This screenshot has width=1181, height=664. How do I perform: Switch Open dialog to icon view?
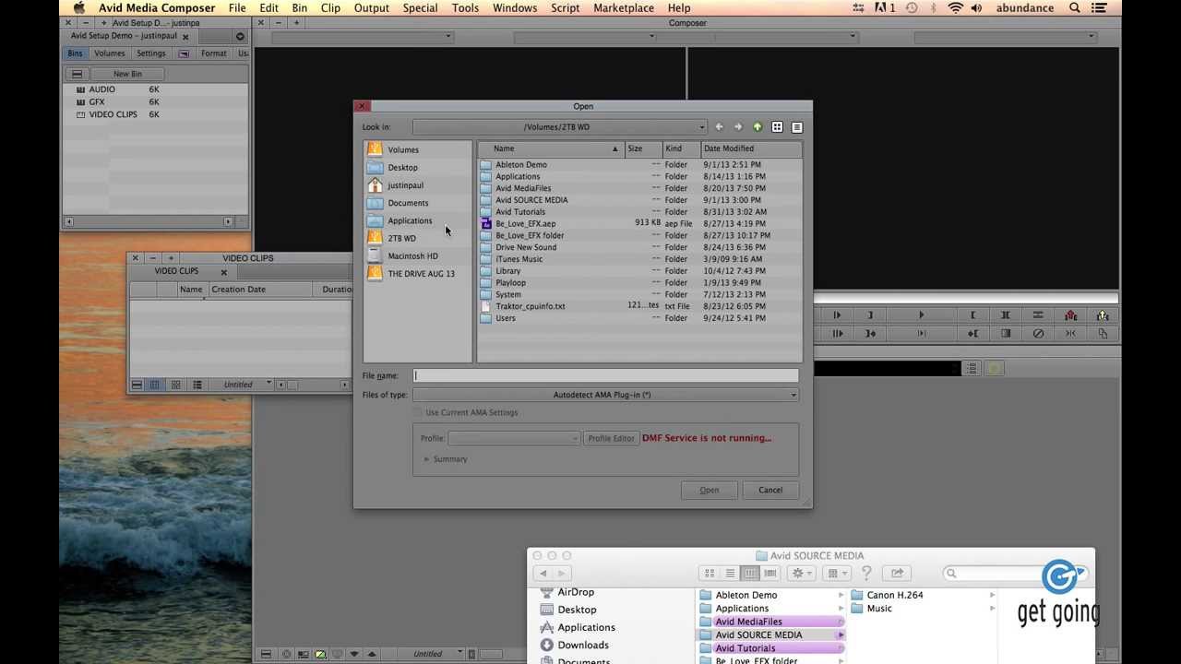pyautogui.click(x=777, y=127)
